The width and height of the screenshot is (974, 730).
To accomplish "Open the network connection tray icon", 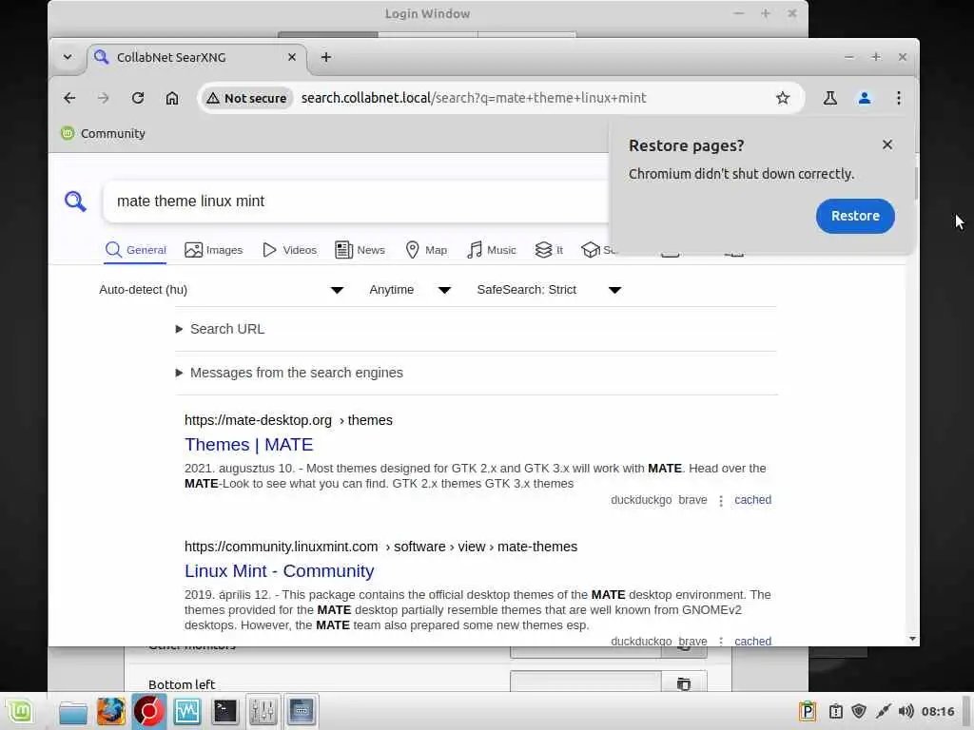I will coord(883,711).
